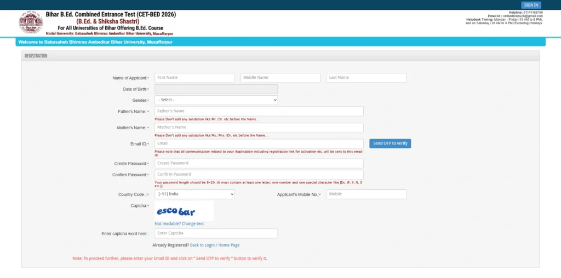Viewport: 561px width, 278px height.
Task: Click the Father's Name input
Action: coord(259,111)
